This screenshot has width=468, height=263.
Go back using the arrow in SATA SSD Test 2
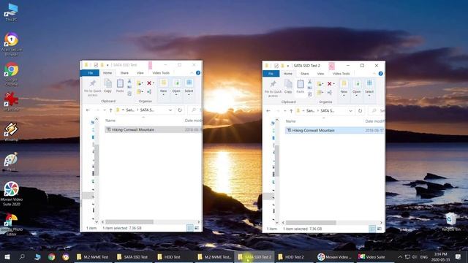[x=268, y=110]
